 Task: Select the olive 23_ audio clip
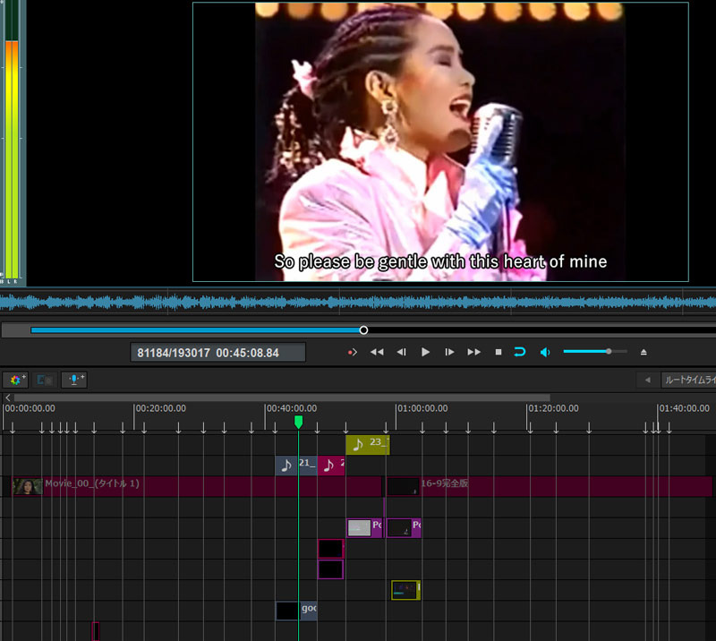[368, 445]
